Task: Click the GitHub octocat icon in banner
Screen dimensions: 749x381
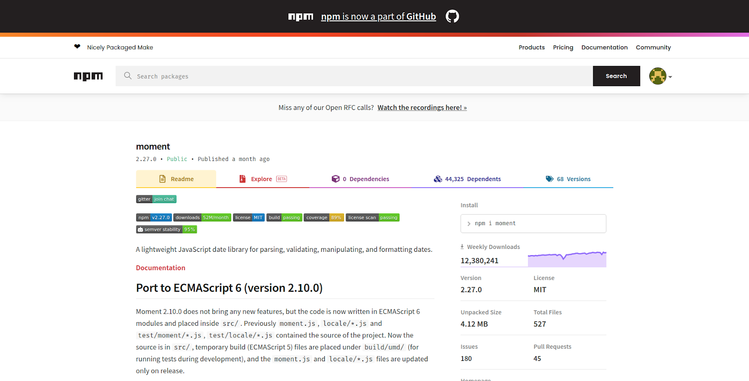Action: click(452, 16)
